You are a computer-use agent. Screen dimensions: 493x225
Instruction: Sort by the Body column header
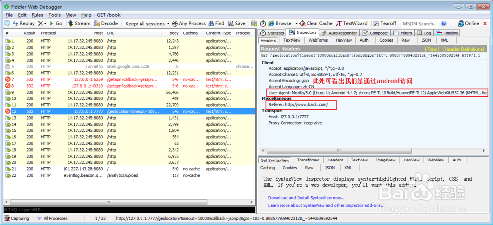pos(171,33)
